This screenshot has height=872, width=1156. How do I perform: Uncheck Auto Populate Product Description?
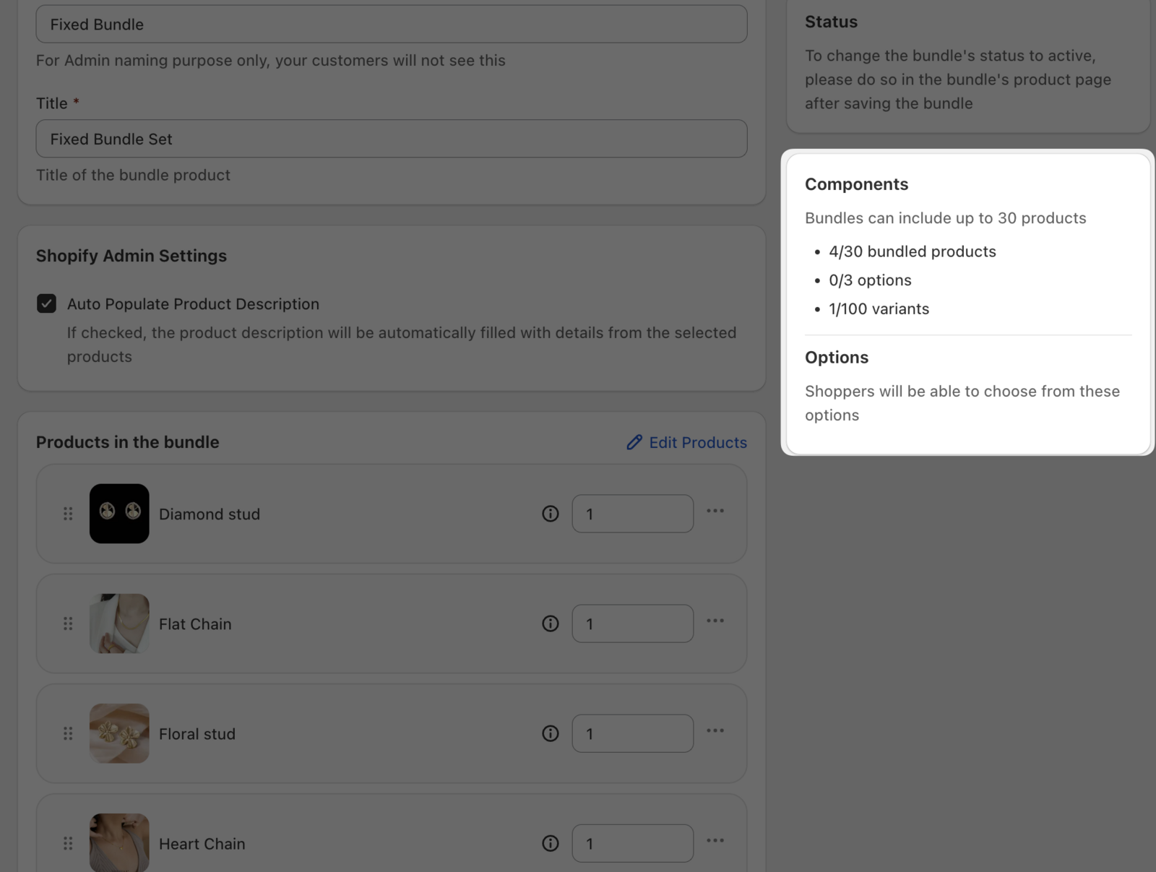(x=46, y=303)
